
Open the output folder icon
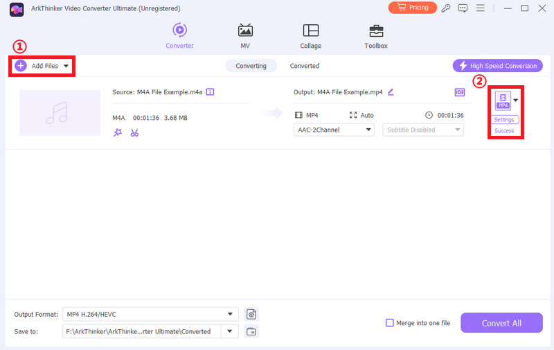[251, 331]
